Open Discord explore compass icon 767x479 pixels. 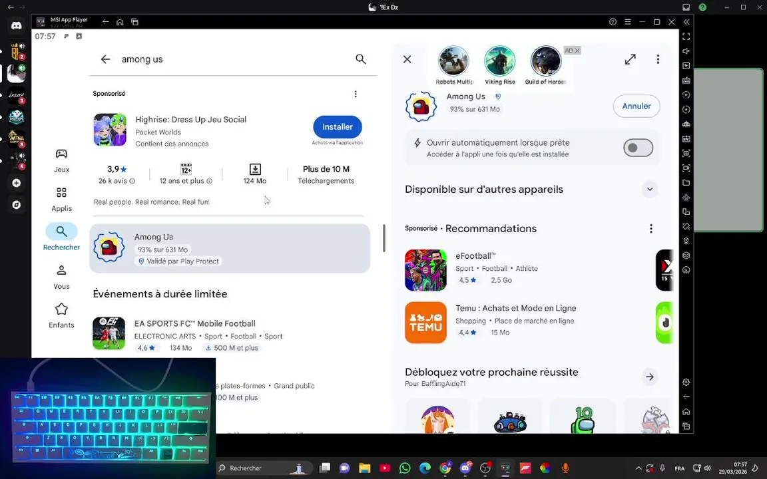pyautogui.click(x=17, y=205)
